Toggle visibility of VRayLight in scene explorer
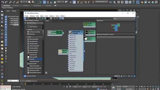Viewport: 160px width, 90px height. [10, 24]
